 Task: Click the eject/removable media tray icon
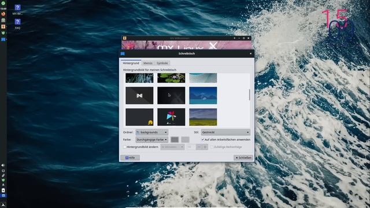[3, 185]
